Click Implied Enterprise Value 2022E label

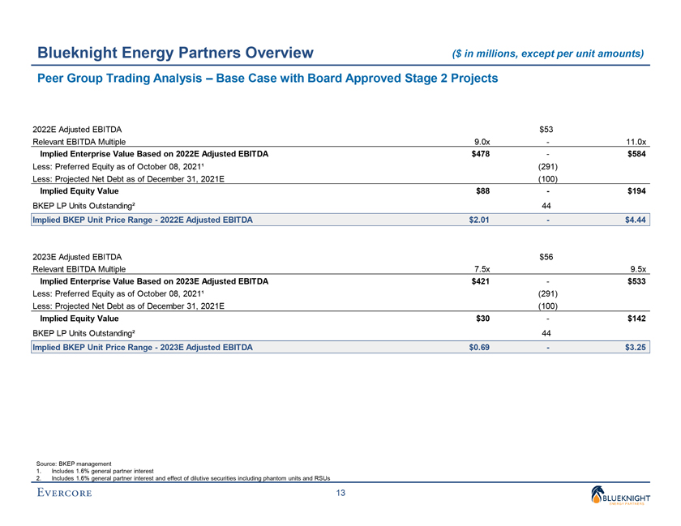click(154, 154)
